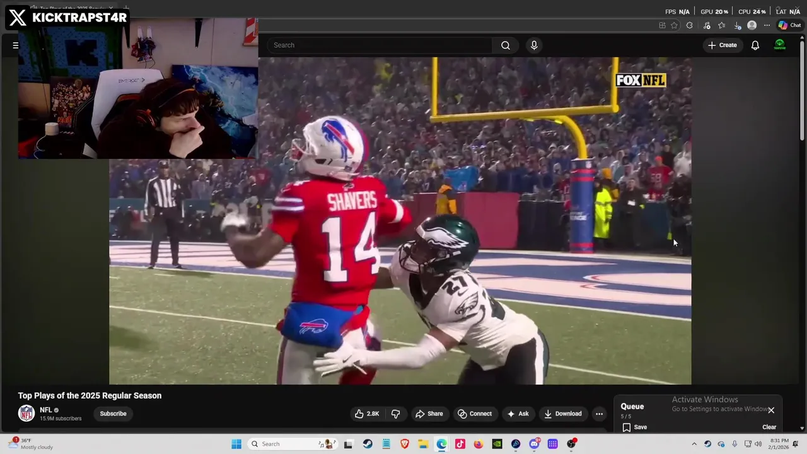Open Edge extensions puzzle icon
This screenshot has width=807, height=454.
click(689, 25)
